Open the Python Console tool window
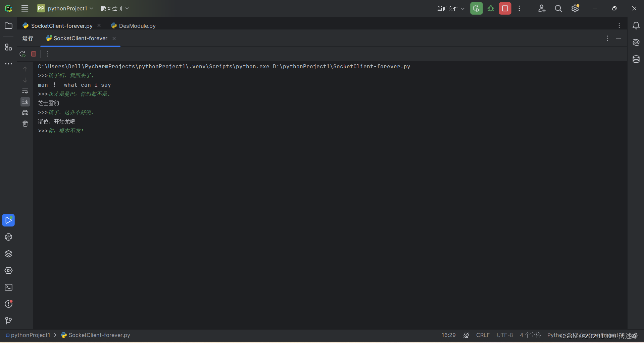644x343 pixels. pyautogui.click(x=8, y=237)
